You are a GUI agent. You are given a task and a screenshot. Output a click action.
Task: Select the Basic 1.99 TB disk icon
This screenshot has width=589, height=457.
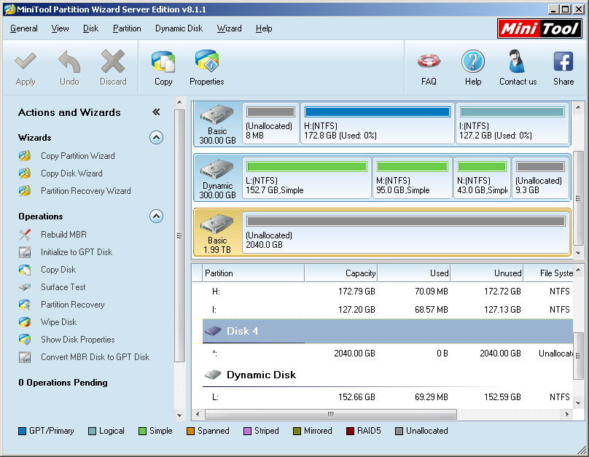[217, 224]
